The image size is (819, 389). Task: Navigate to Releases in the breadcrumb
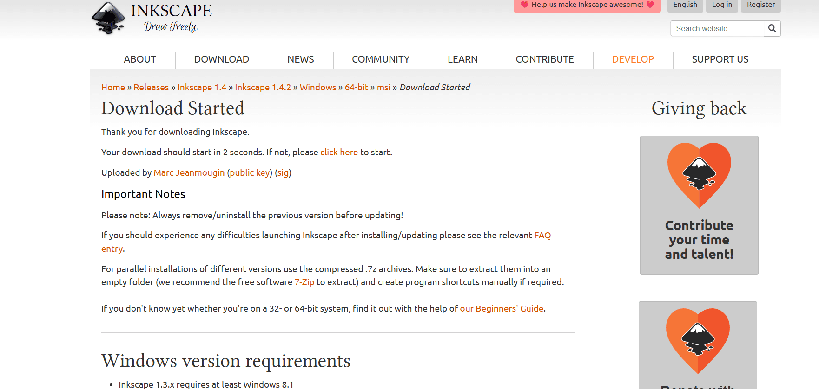pos(151,87)
